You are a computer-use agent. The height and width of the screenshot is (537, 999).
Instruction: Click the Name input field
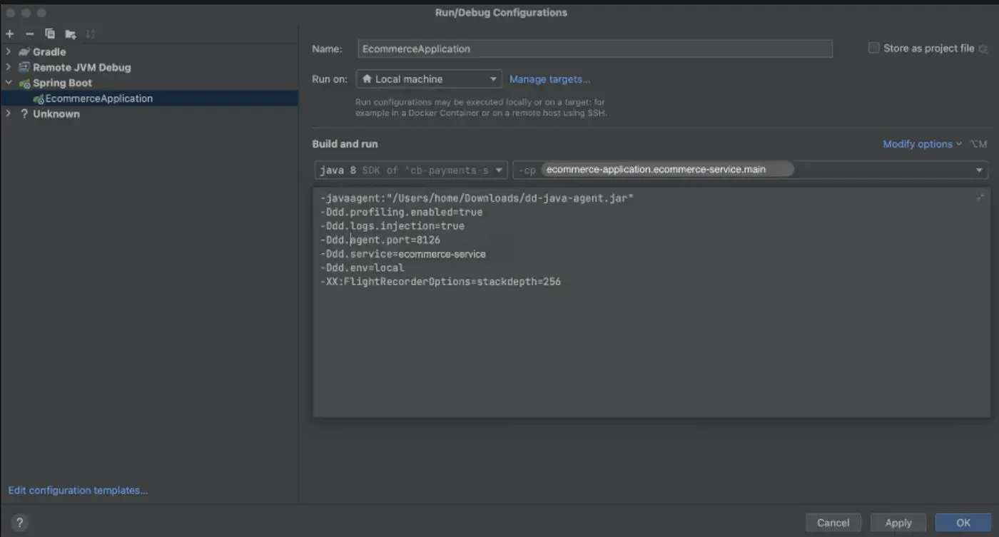[x=595, y=48]
